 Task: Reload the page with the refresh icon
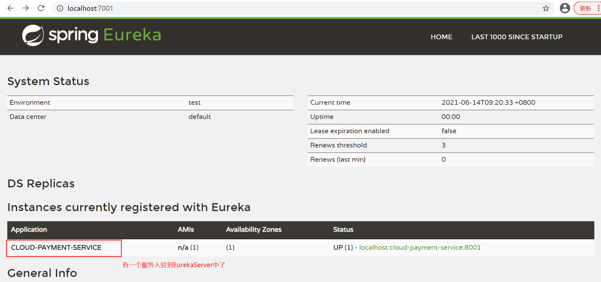pos(41,8)
